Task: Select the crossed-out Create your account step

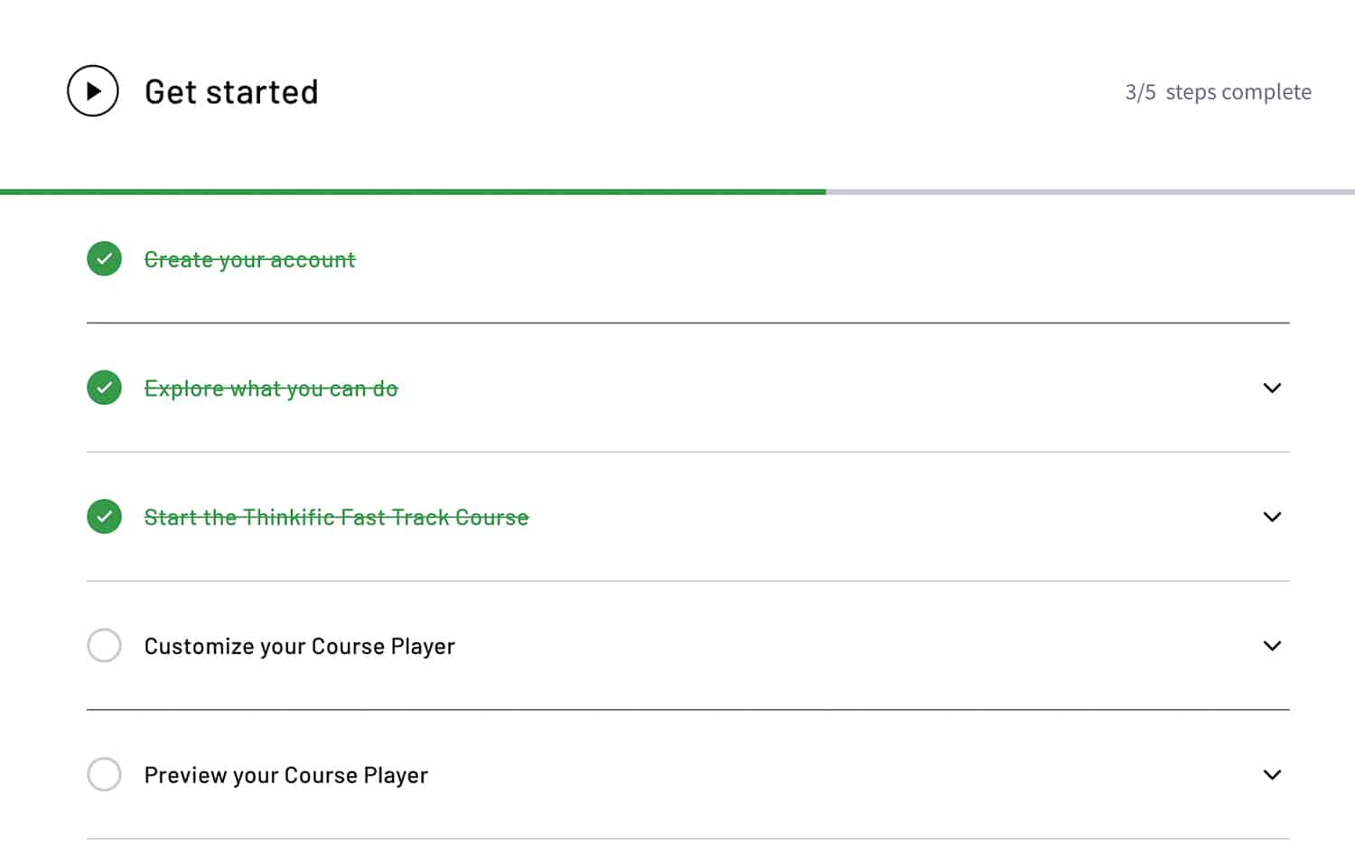Action: coord(250,260)
